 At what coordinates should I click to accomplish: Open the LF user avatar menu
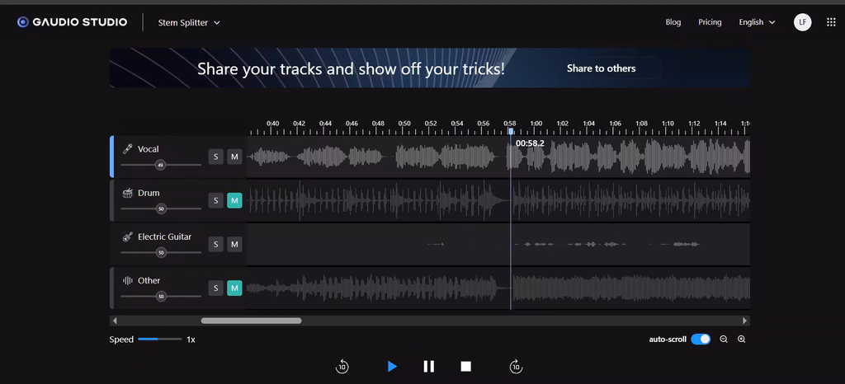coord(802,22)
